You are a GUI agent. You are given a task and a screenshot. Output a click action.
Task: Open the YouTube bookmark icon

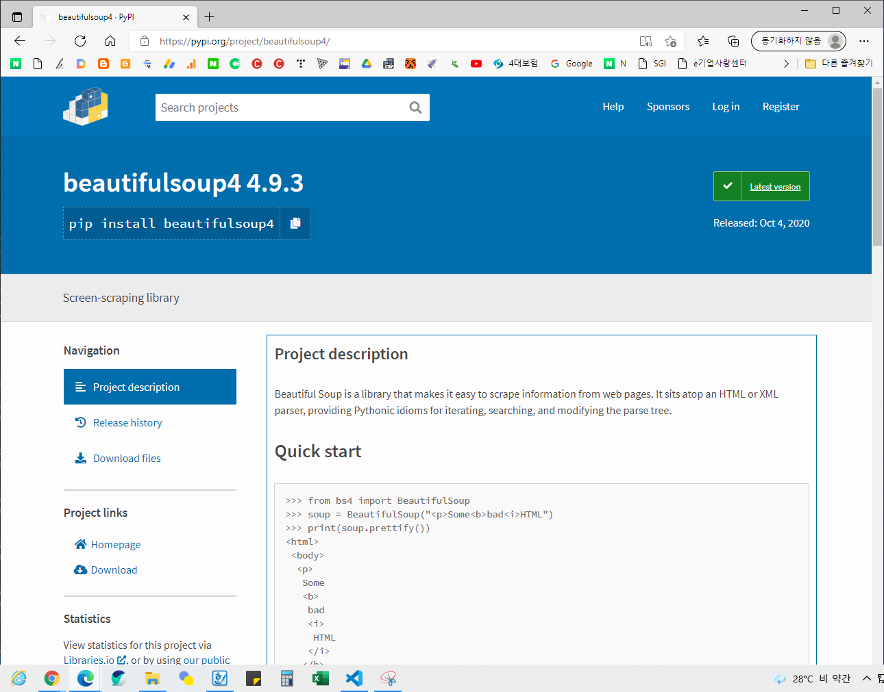tap(476, 64)
